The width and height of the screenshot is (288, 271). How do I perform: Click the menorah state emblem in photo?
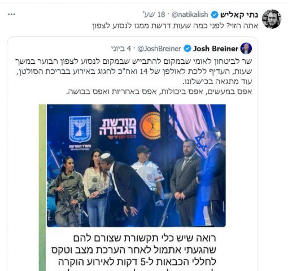(x=80, y=129)
